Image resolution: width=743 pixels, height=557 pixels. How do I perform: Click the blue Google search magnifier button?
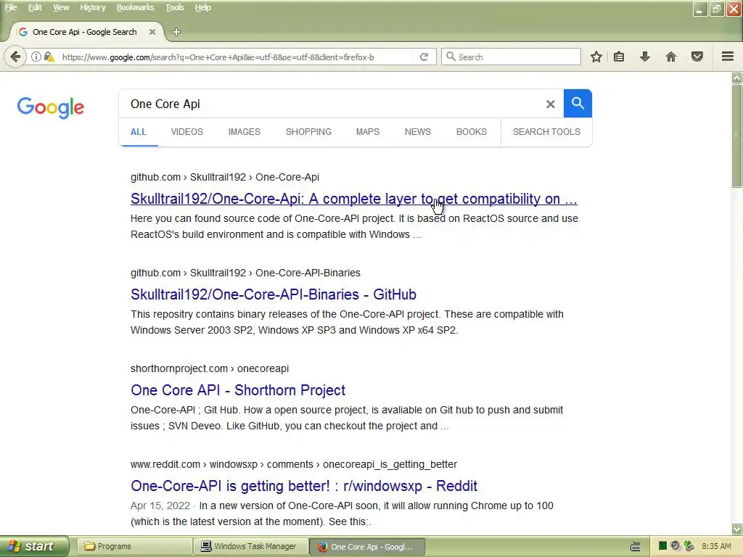(x=578, y=103)
